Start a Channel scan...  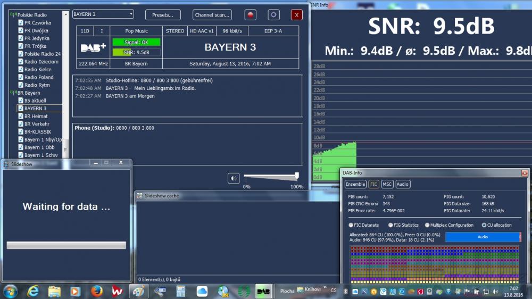point(212,15)
